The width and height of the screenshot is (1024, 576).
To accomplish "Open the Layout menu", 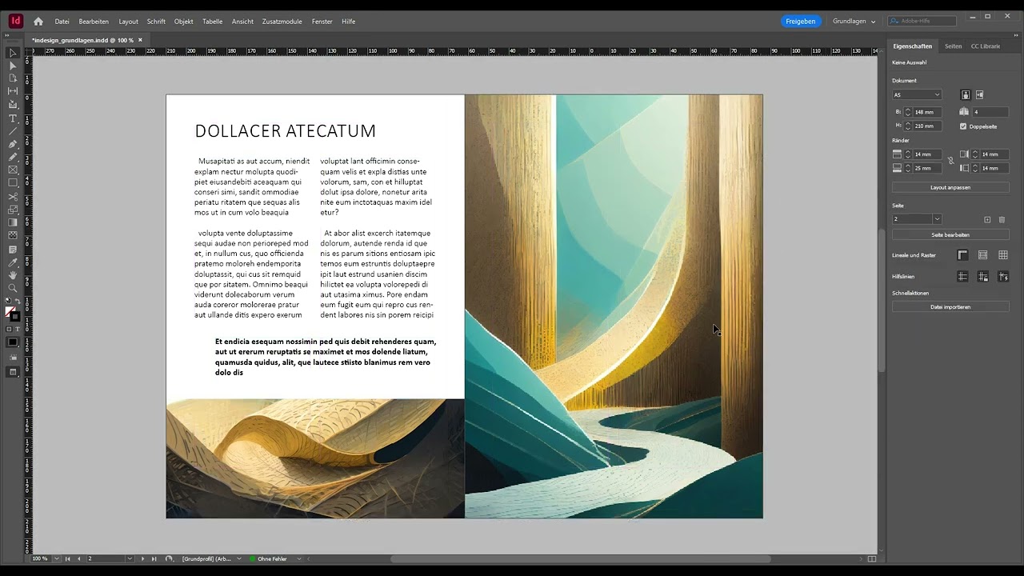I will coord(128,22).
